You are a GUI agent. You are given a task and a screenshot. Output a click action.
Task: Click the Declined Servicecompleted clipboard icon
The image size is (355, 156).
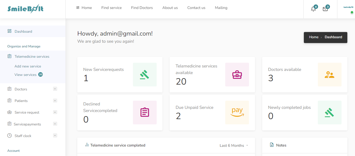point(145,113)
